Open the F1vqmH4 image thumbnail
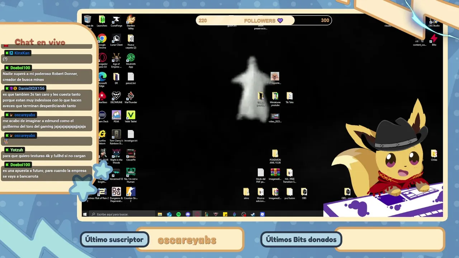The image size is (459, 258). pyautogui.click(x=275, y=78)
